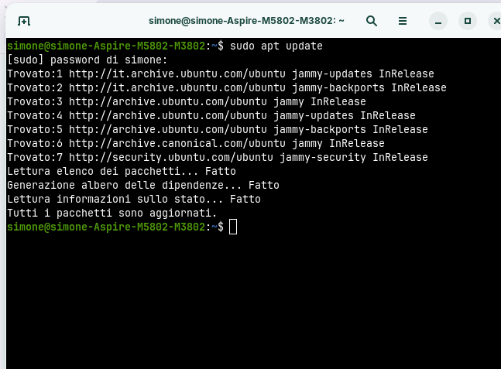Click the terminal cursor at last prompt
Screen dimensions: 501x369
(233, 227)
